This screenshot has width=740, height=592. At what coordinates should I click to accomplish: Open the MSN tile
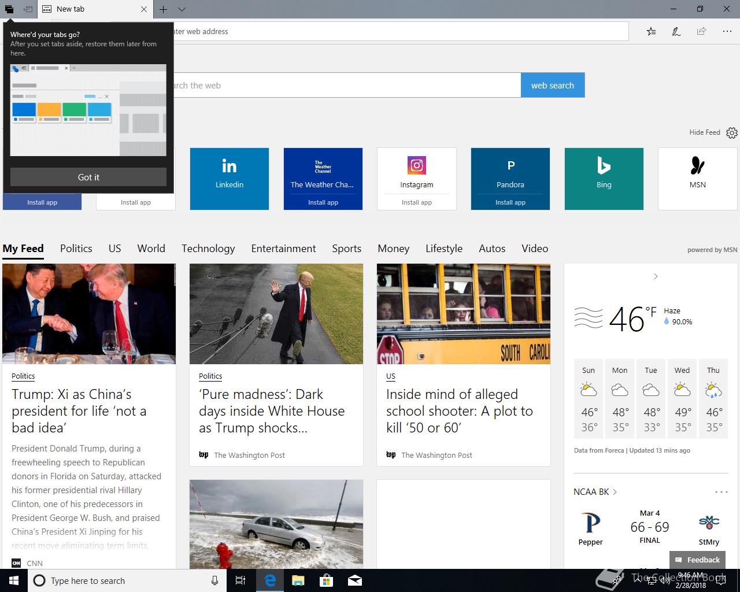698,179
